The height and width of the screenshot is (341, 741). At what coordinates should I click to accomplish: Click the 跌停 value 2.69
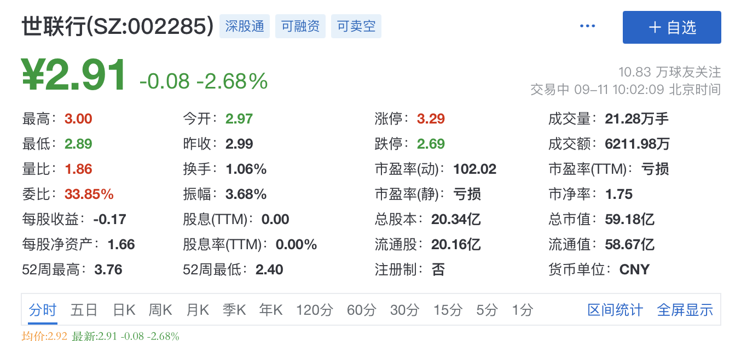point(431,144)
